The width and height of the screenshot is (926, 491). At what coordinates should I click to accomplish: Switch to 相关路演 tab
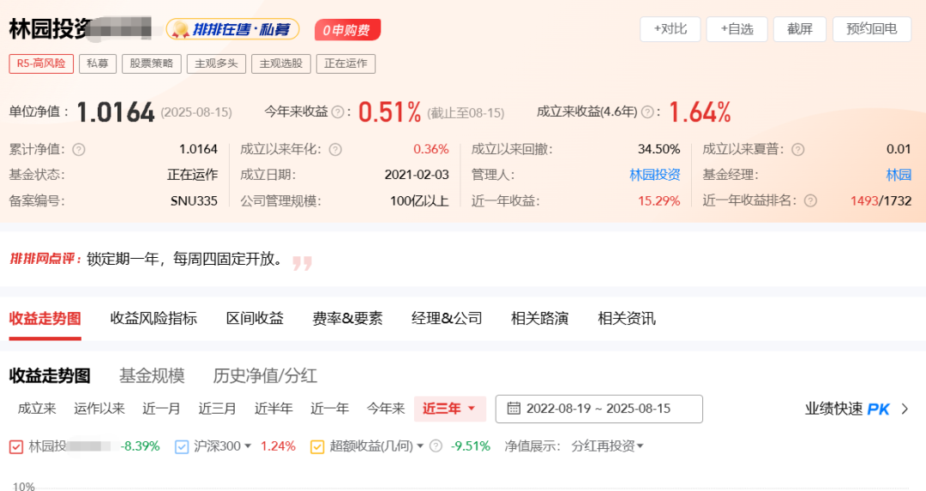coord(540,319)
